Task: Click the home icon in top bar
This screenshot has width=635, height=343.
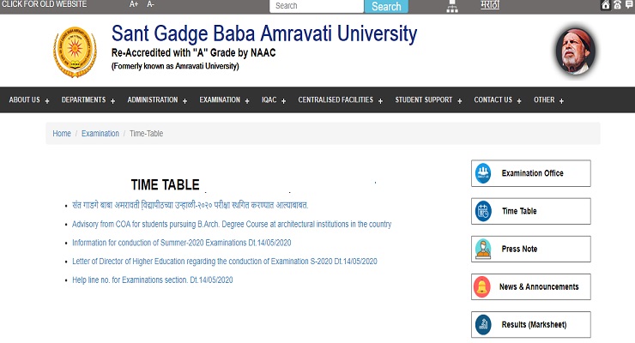Action: tap(606, 5)
